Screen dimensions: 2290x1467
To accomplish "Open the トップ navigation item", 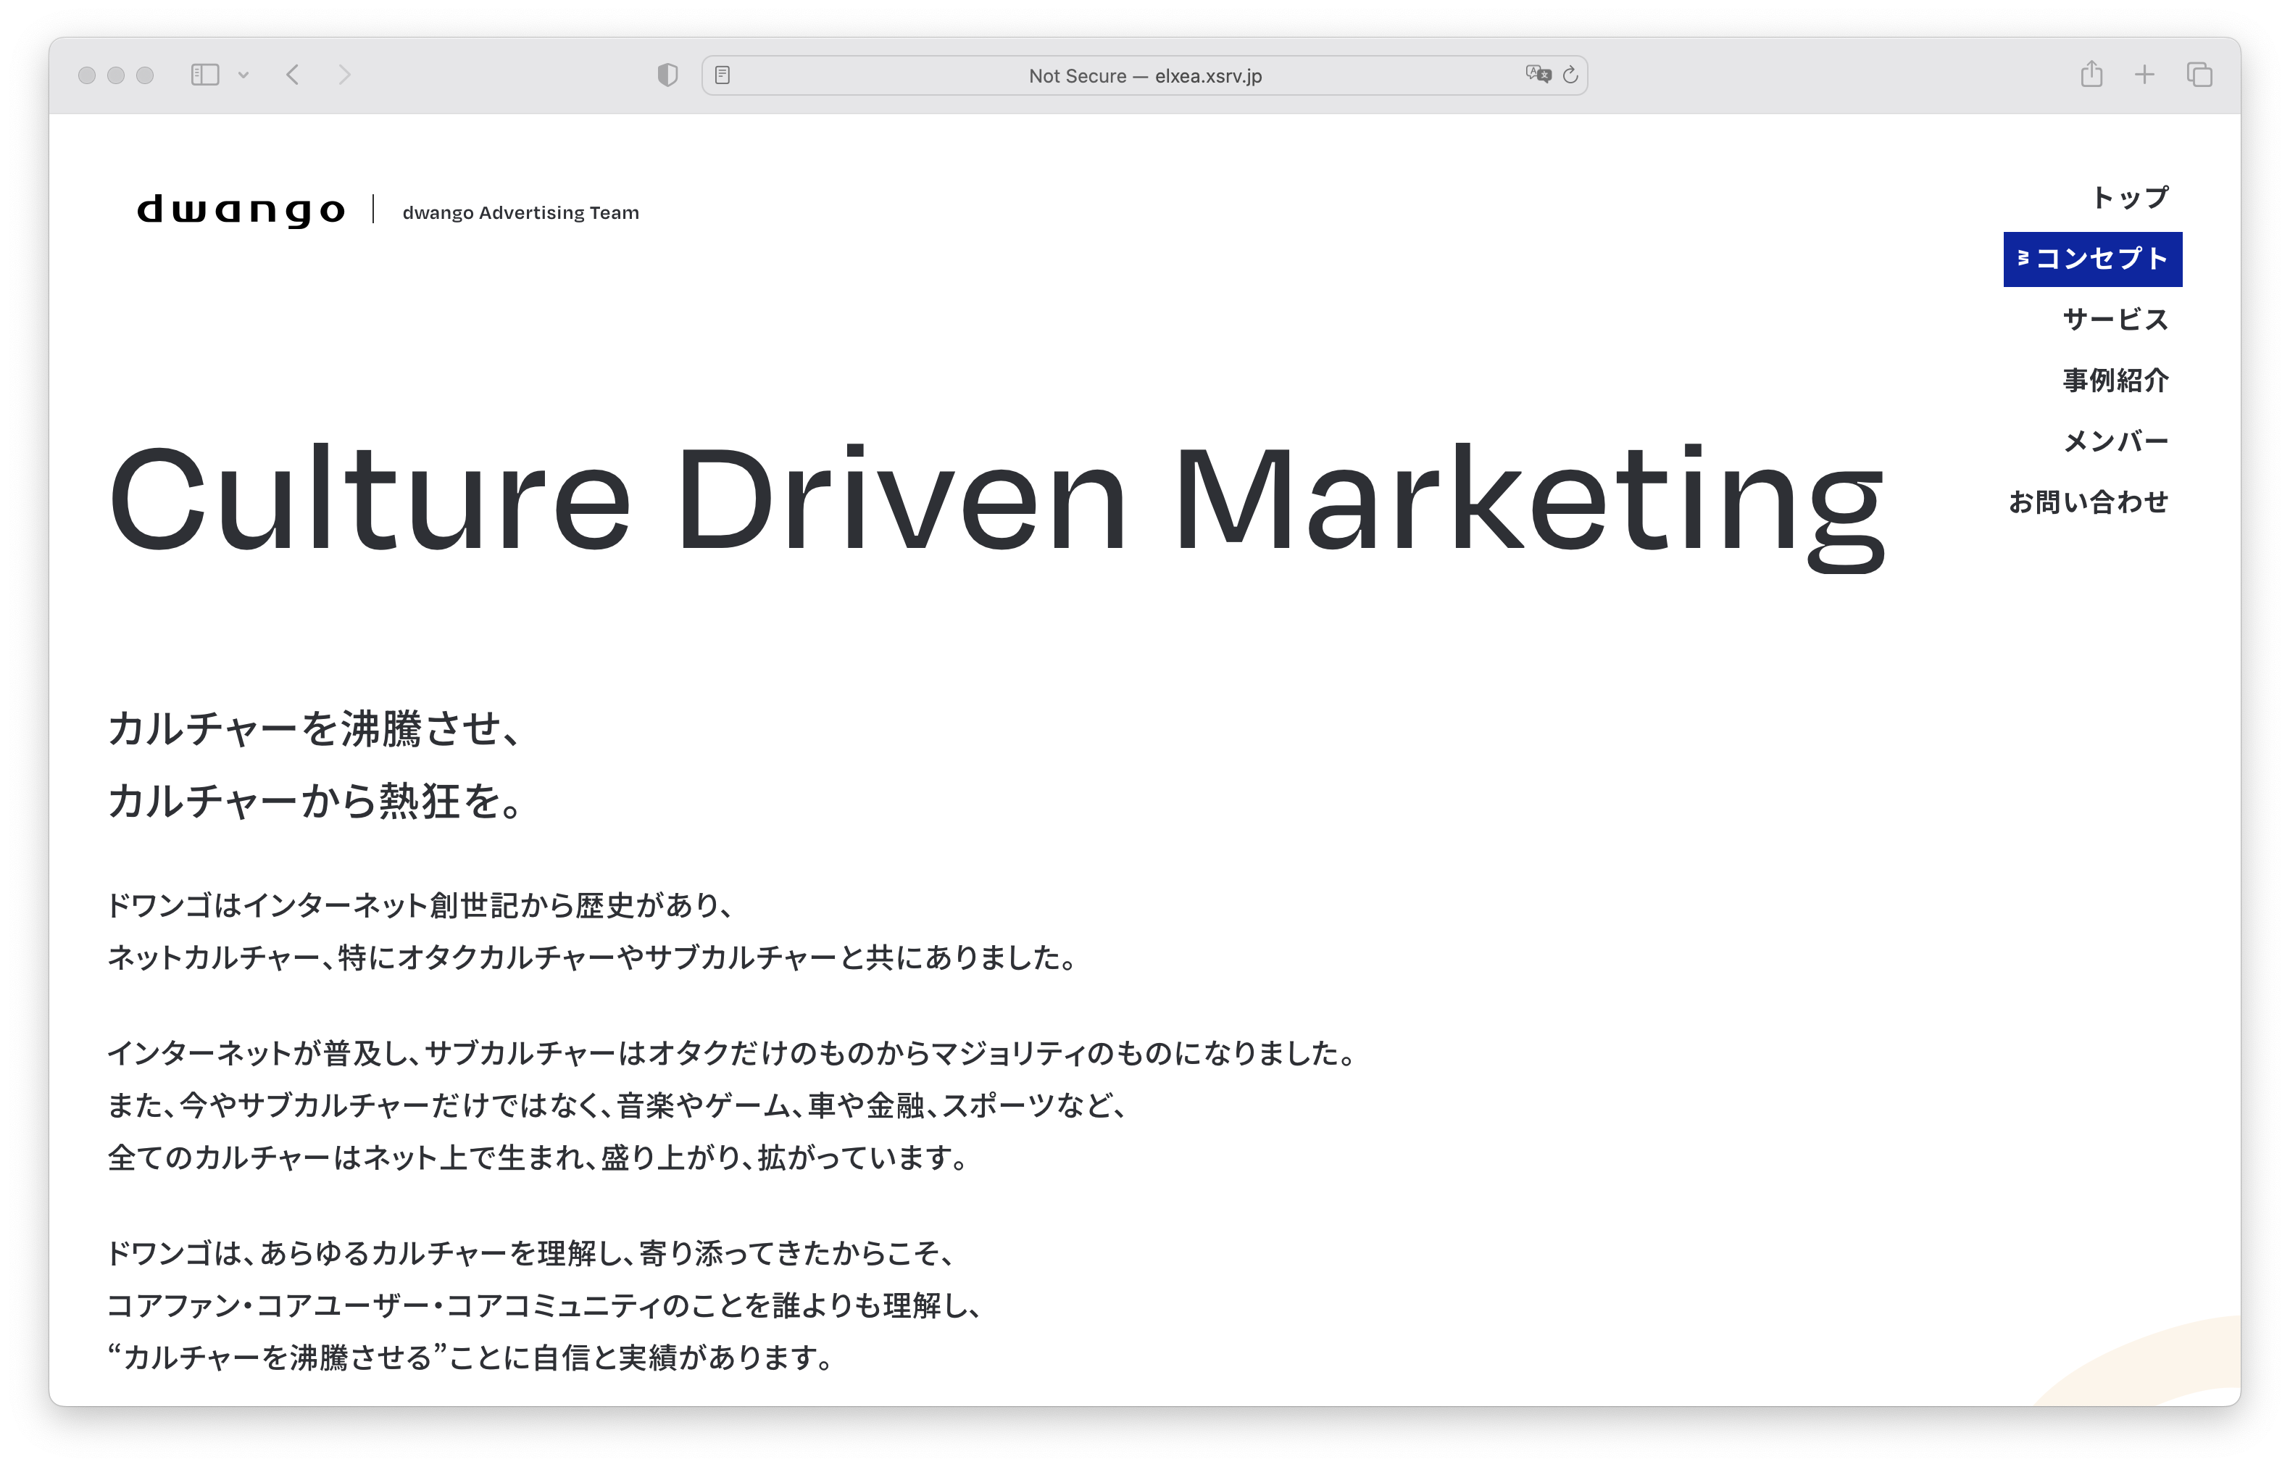I will pos(2128,197).
